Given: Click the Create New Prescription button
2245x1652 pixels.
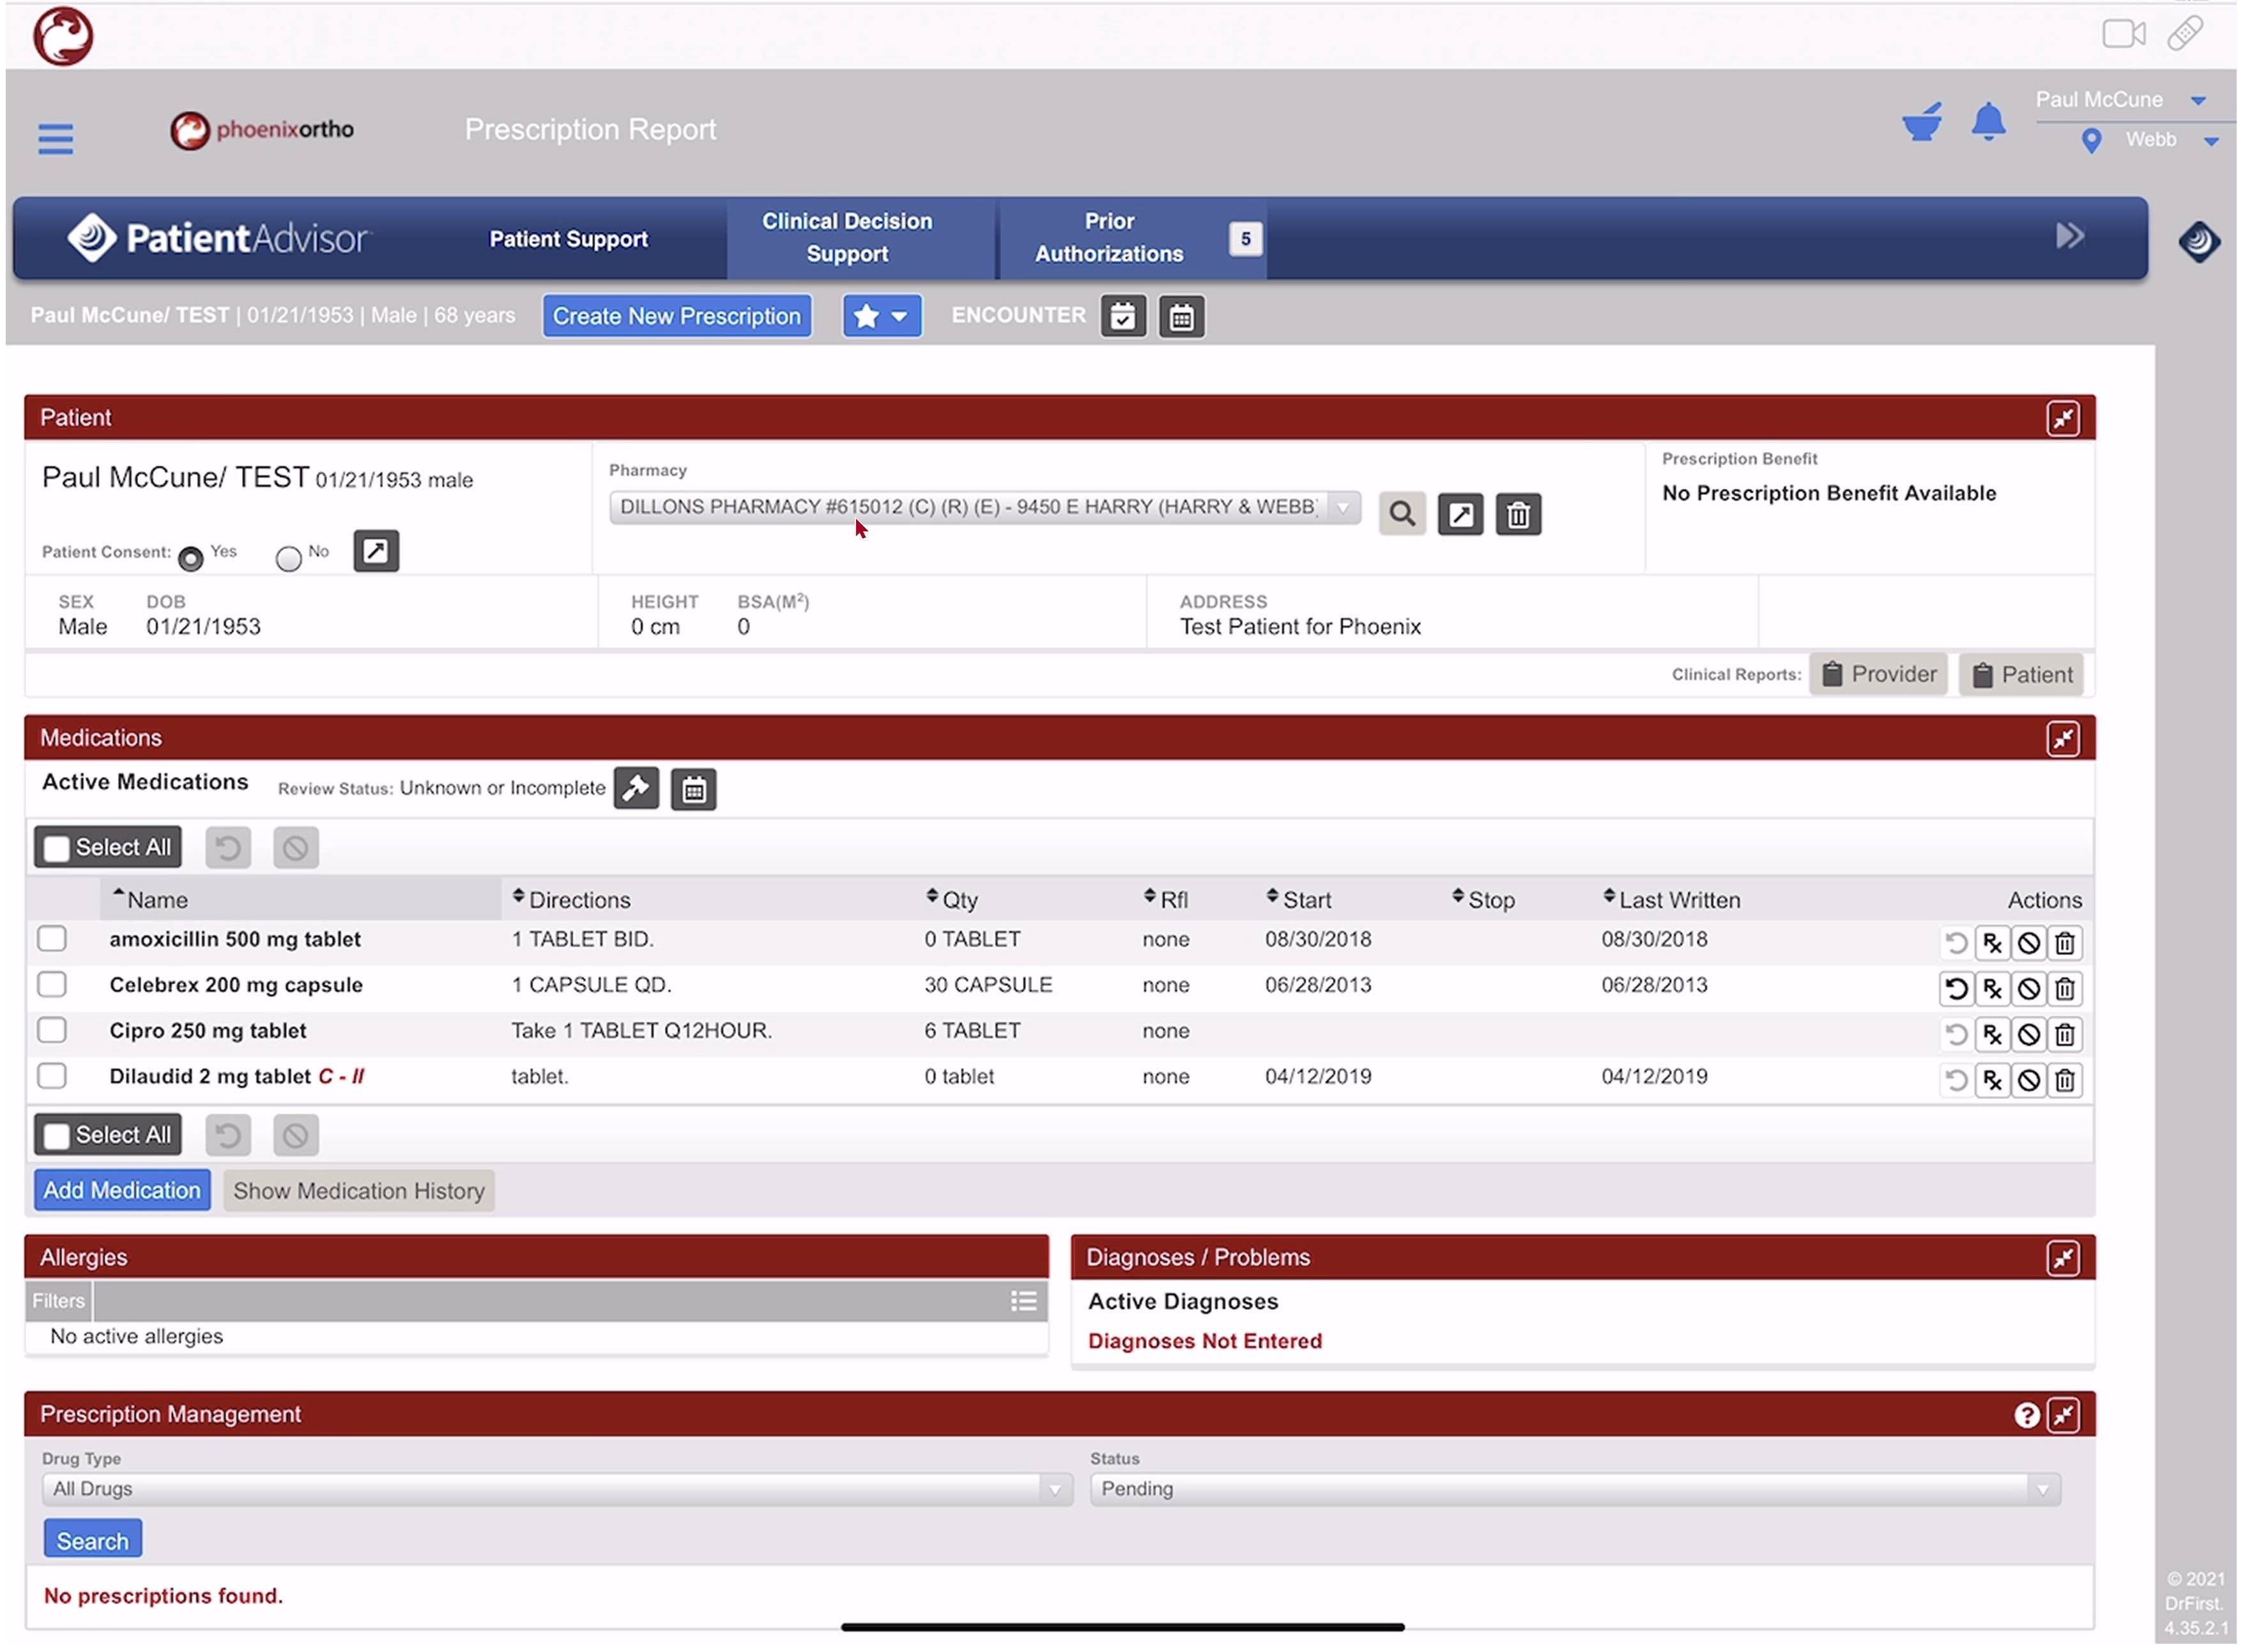Looking at the screenshot, I should pyautogui.click(x=677, y=316).
